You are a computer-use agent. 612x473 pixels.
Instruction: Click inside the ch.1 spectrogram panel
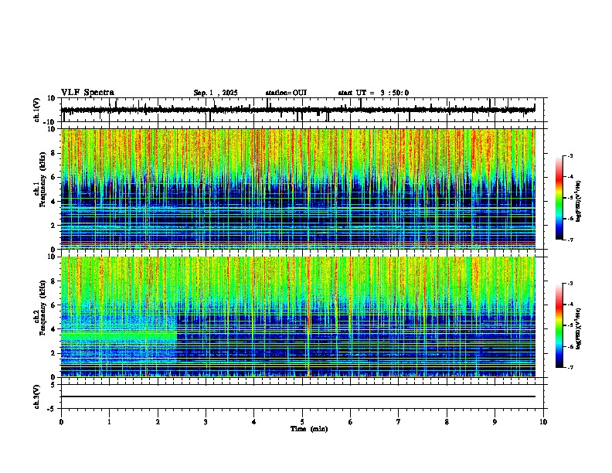(298, 189)
